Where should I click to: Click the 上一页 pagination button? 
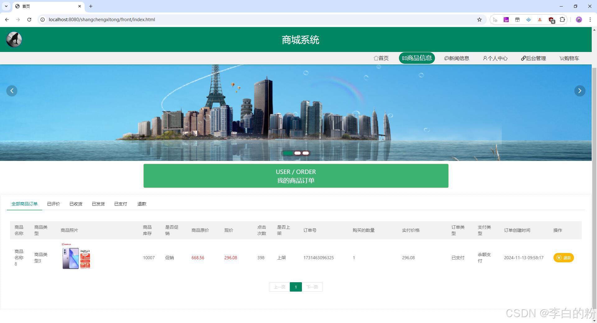[280, 287]
